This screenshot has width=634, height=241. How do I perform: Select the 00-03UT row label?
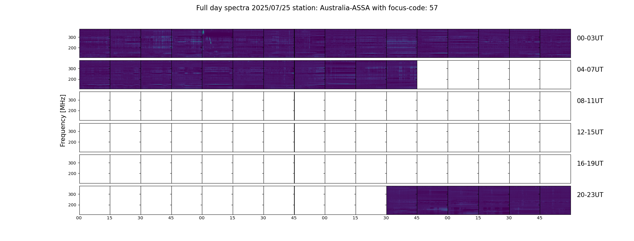tap(590, 38)
